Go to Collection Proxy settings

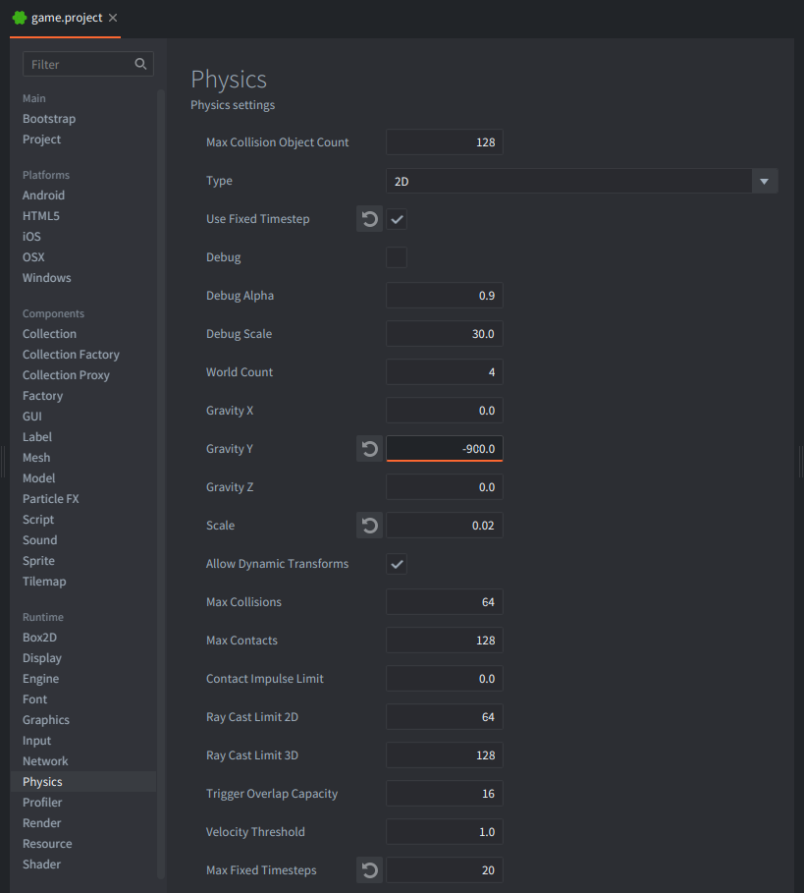[66, 375]
